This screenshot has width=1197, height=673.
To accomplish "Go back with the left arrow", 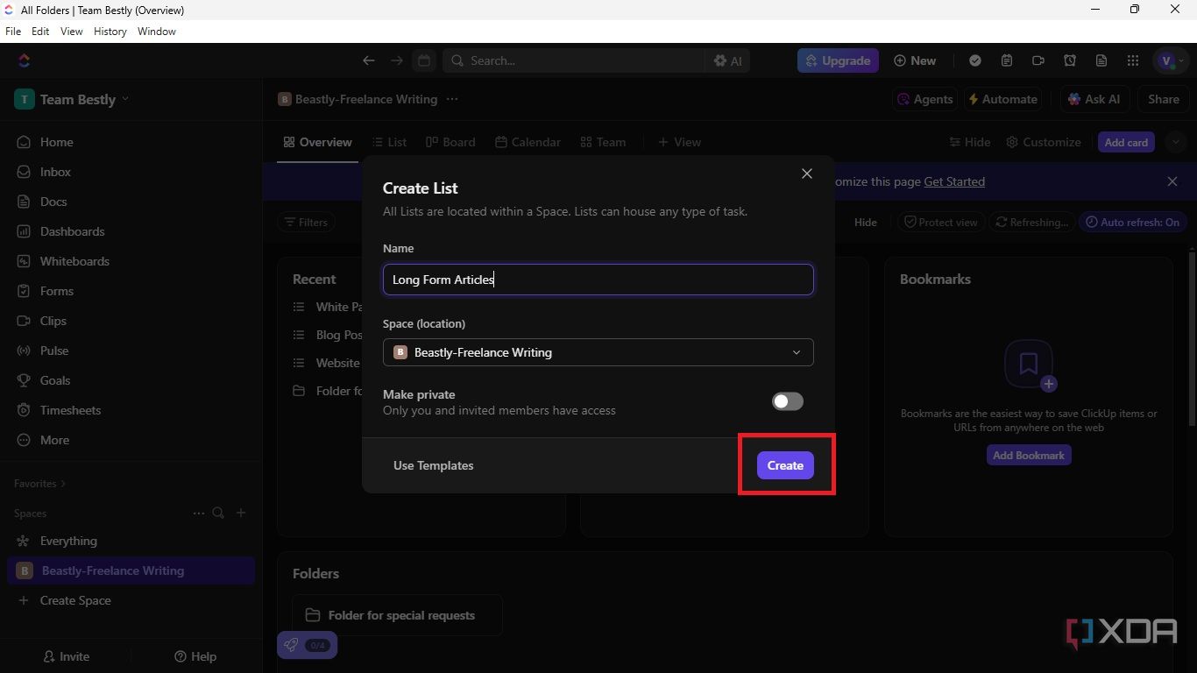I will coord(369,60).
